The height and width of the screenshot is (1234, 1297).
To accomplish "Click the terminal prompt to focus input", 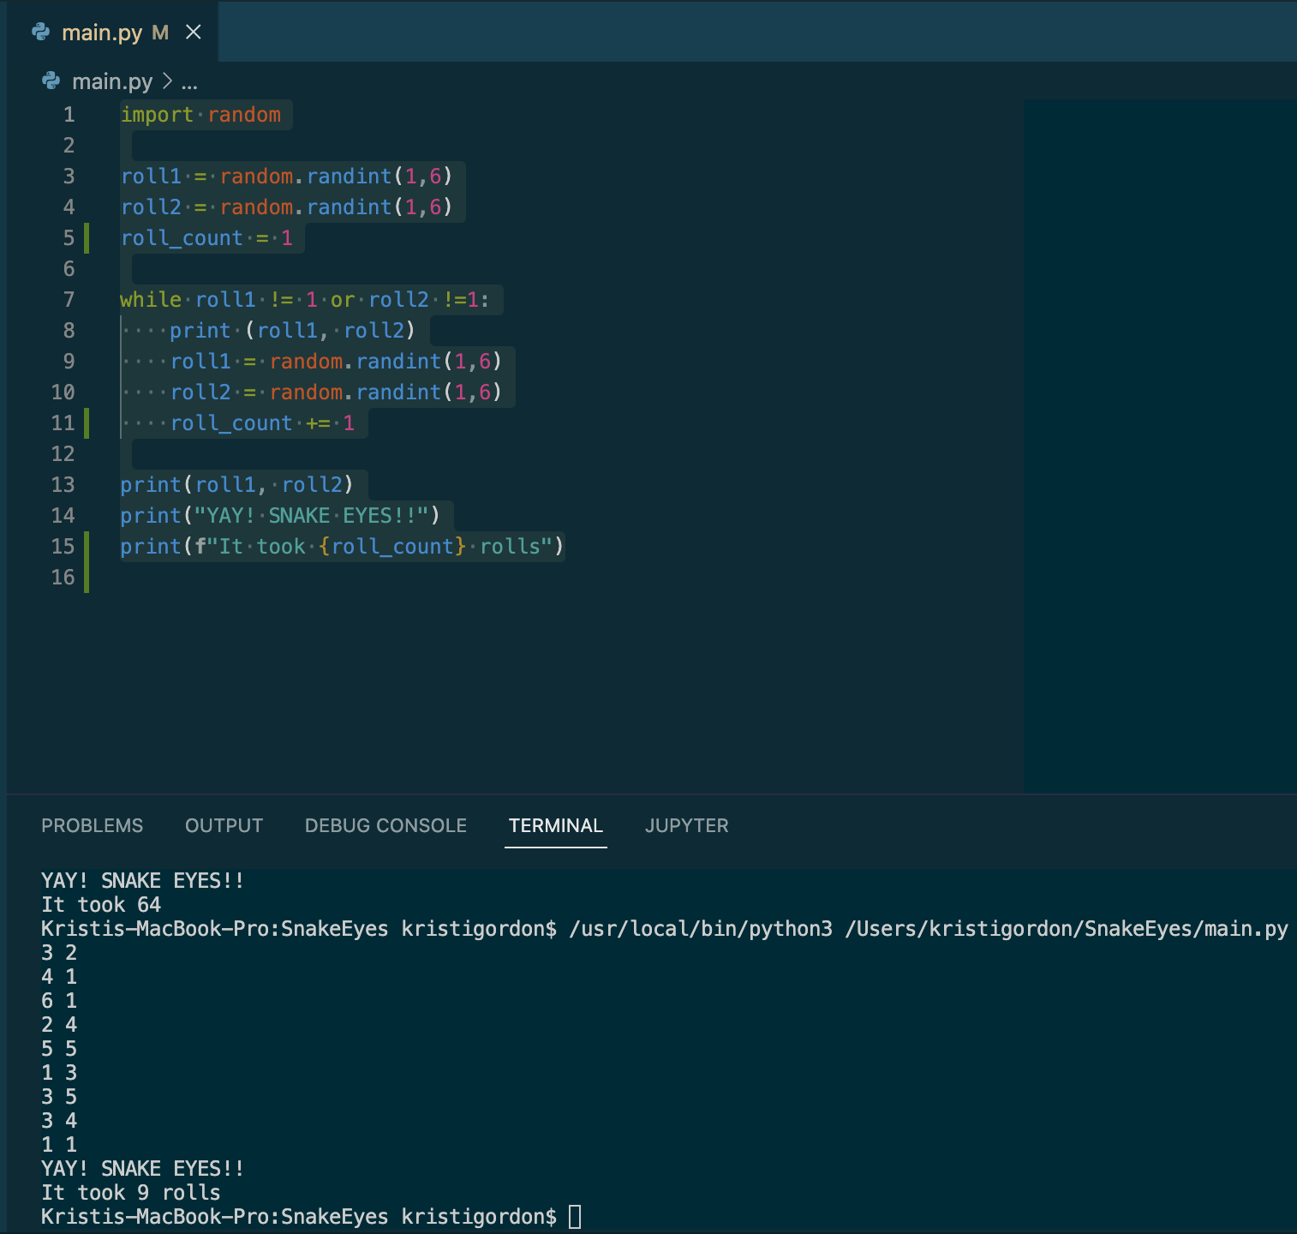I will pos(574,1216).
